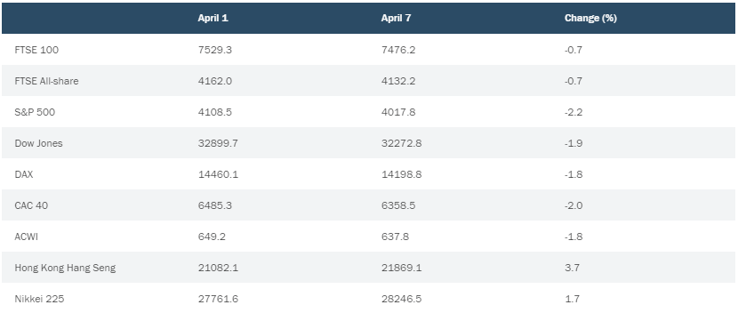Click the April 1 column header
Screen dimensions: 738x321
(x=213, y=19)
